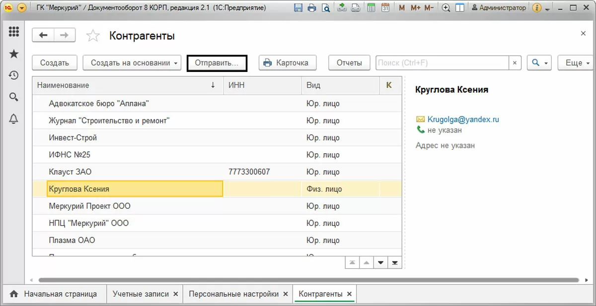Close the Персональные настройки tab
This screenshot has width=596, height=306.
(285, 294)
